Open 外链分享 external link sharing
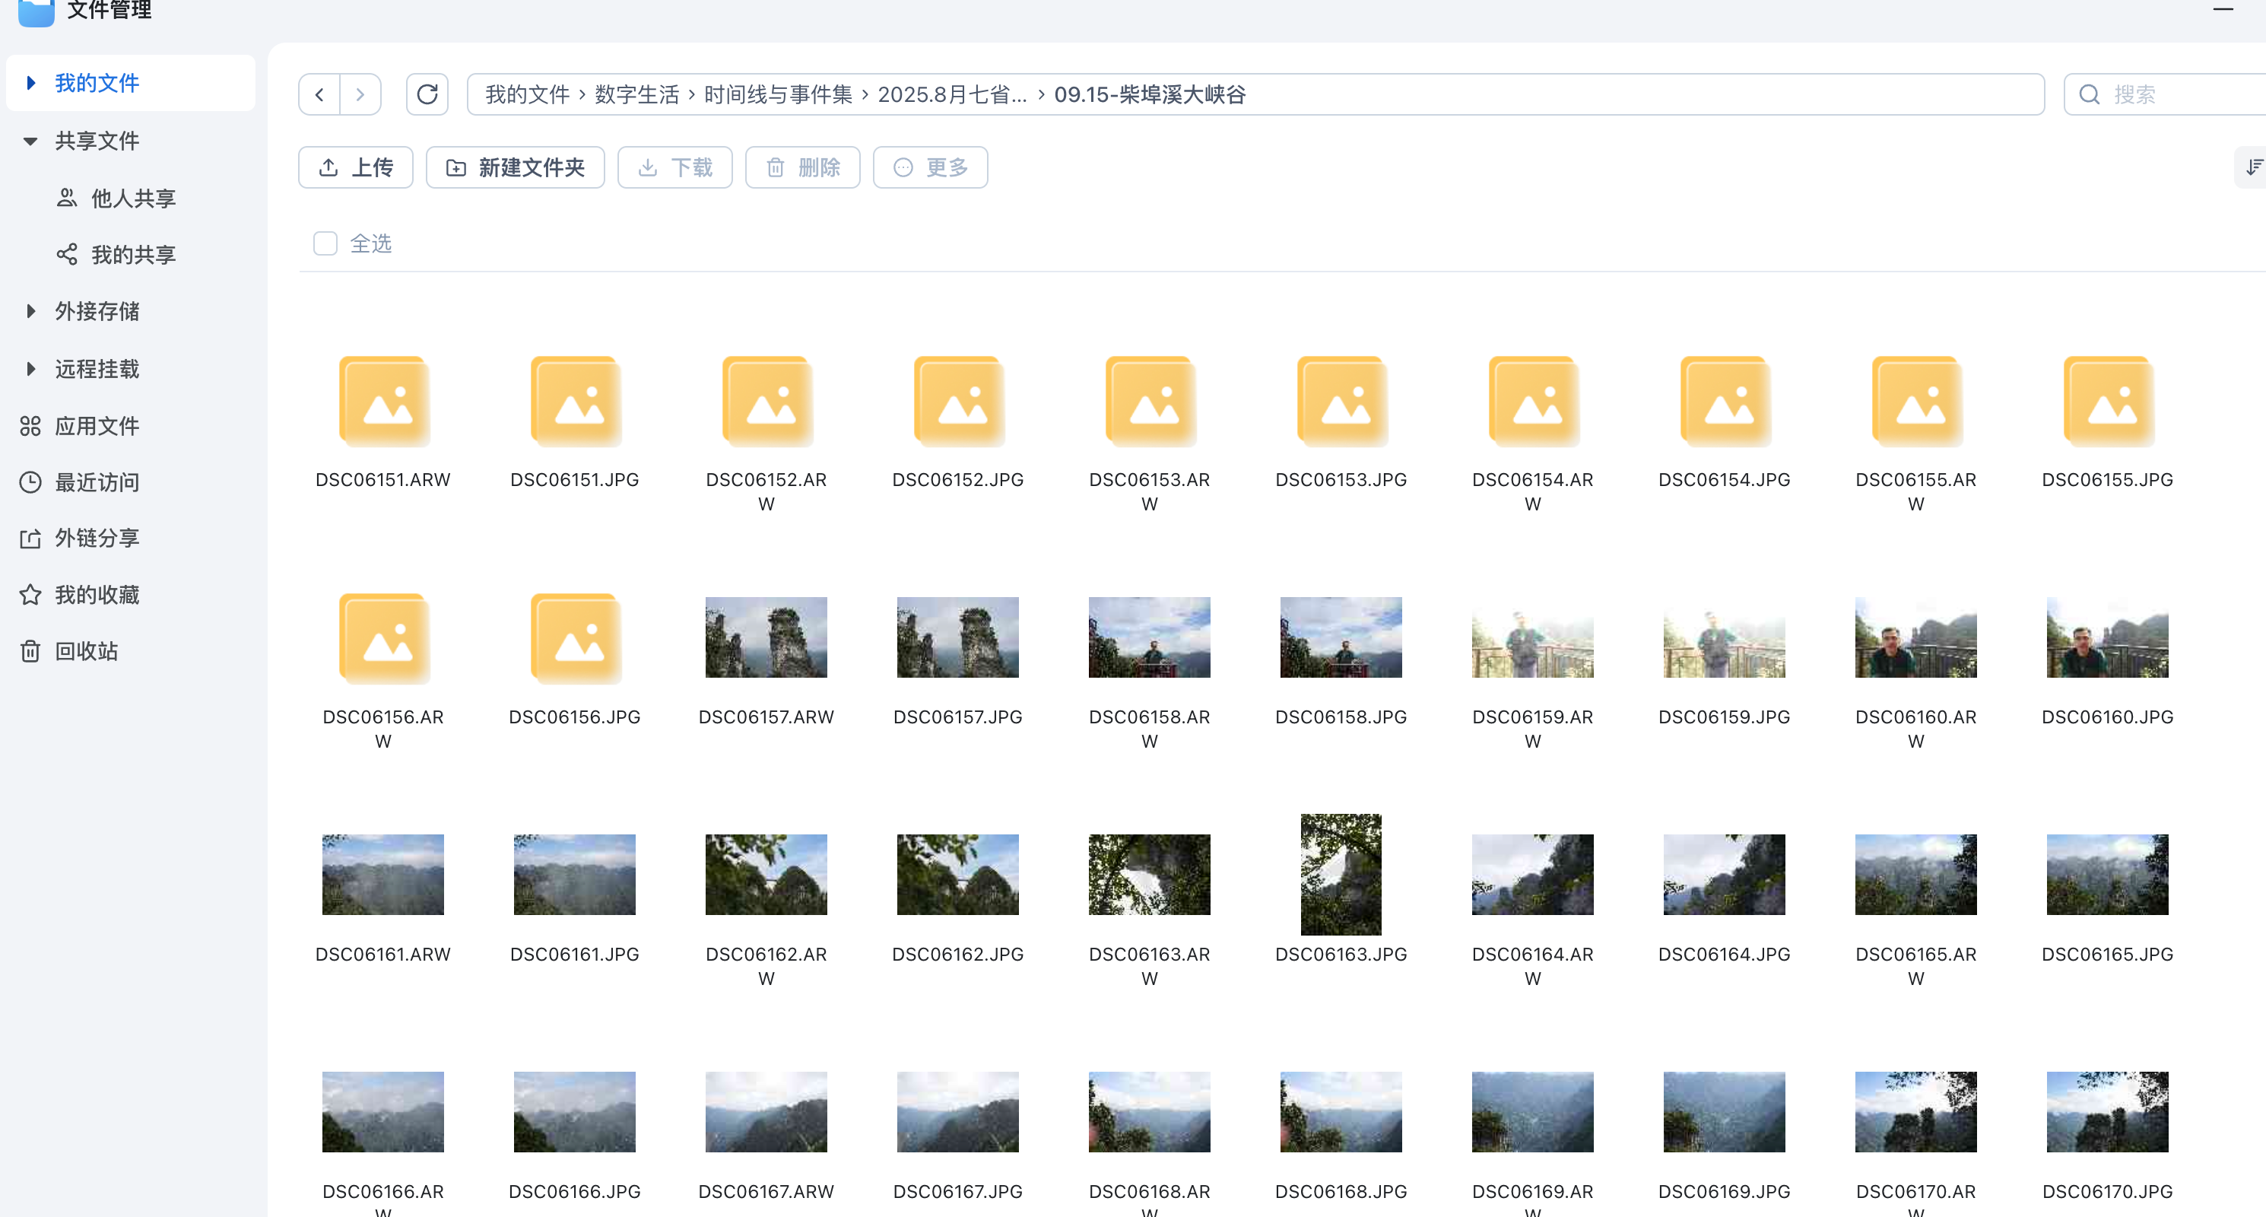Screen dimensions: 2266x1217 pyautogui.click(x=96, y=538)
